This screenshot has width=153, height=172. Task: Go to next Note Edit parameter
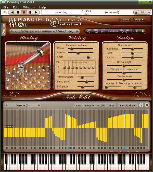tap(39, 106)
